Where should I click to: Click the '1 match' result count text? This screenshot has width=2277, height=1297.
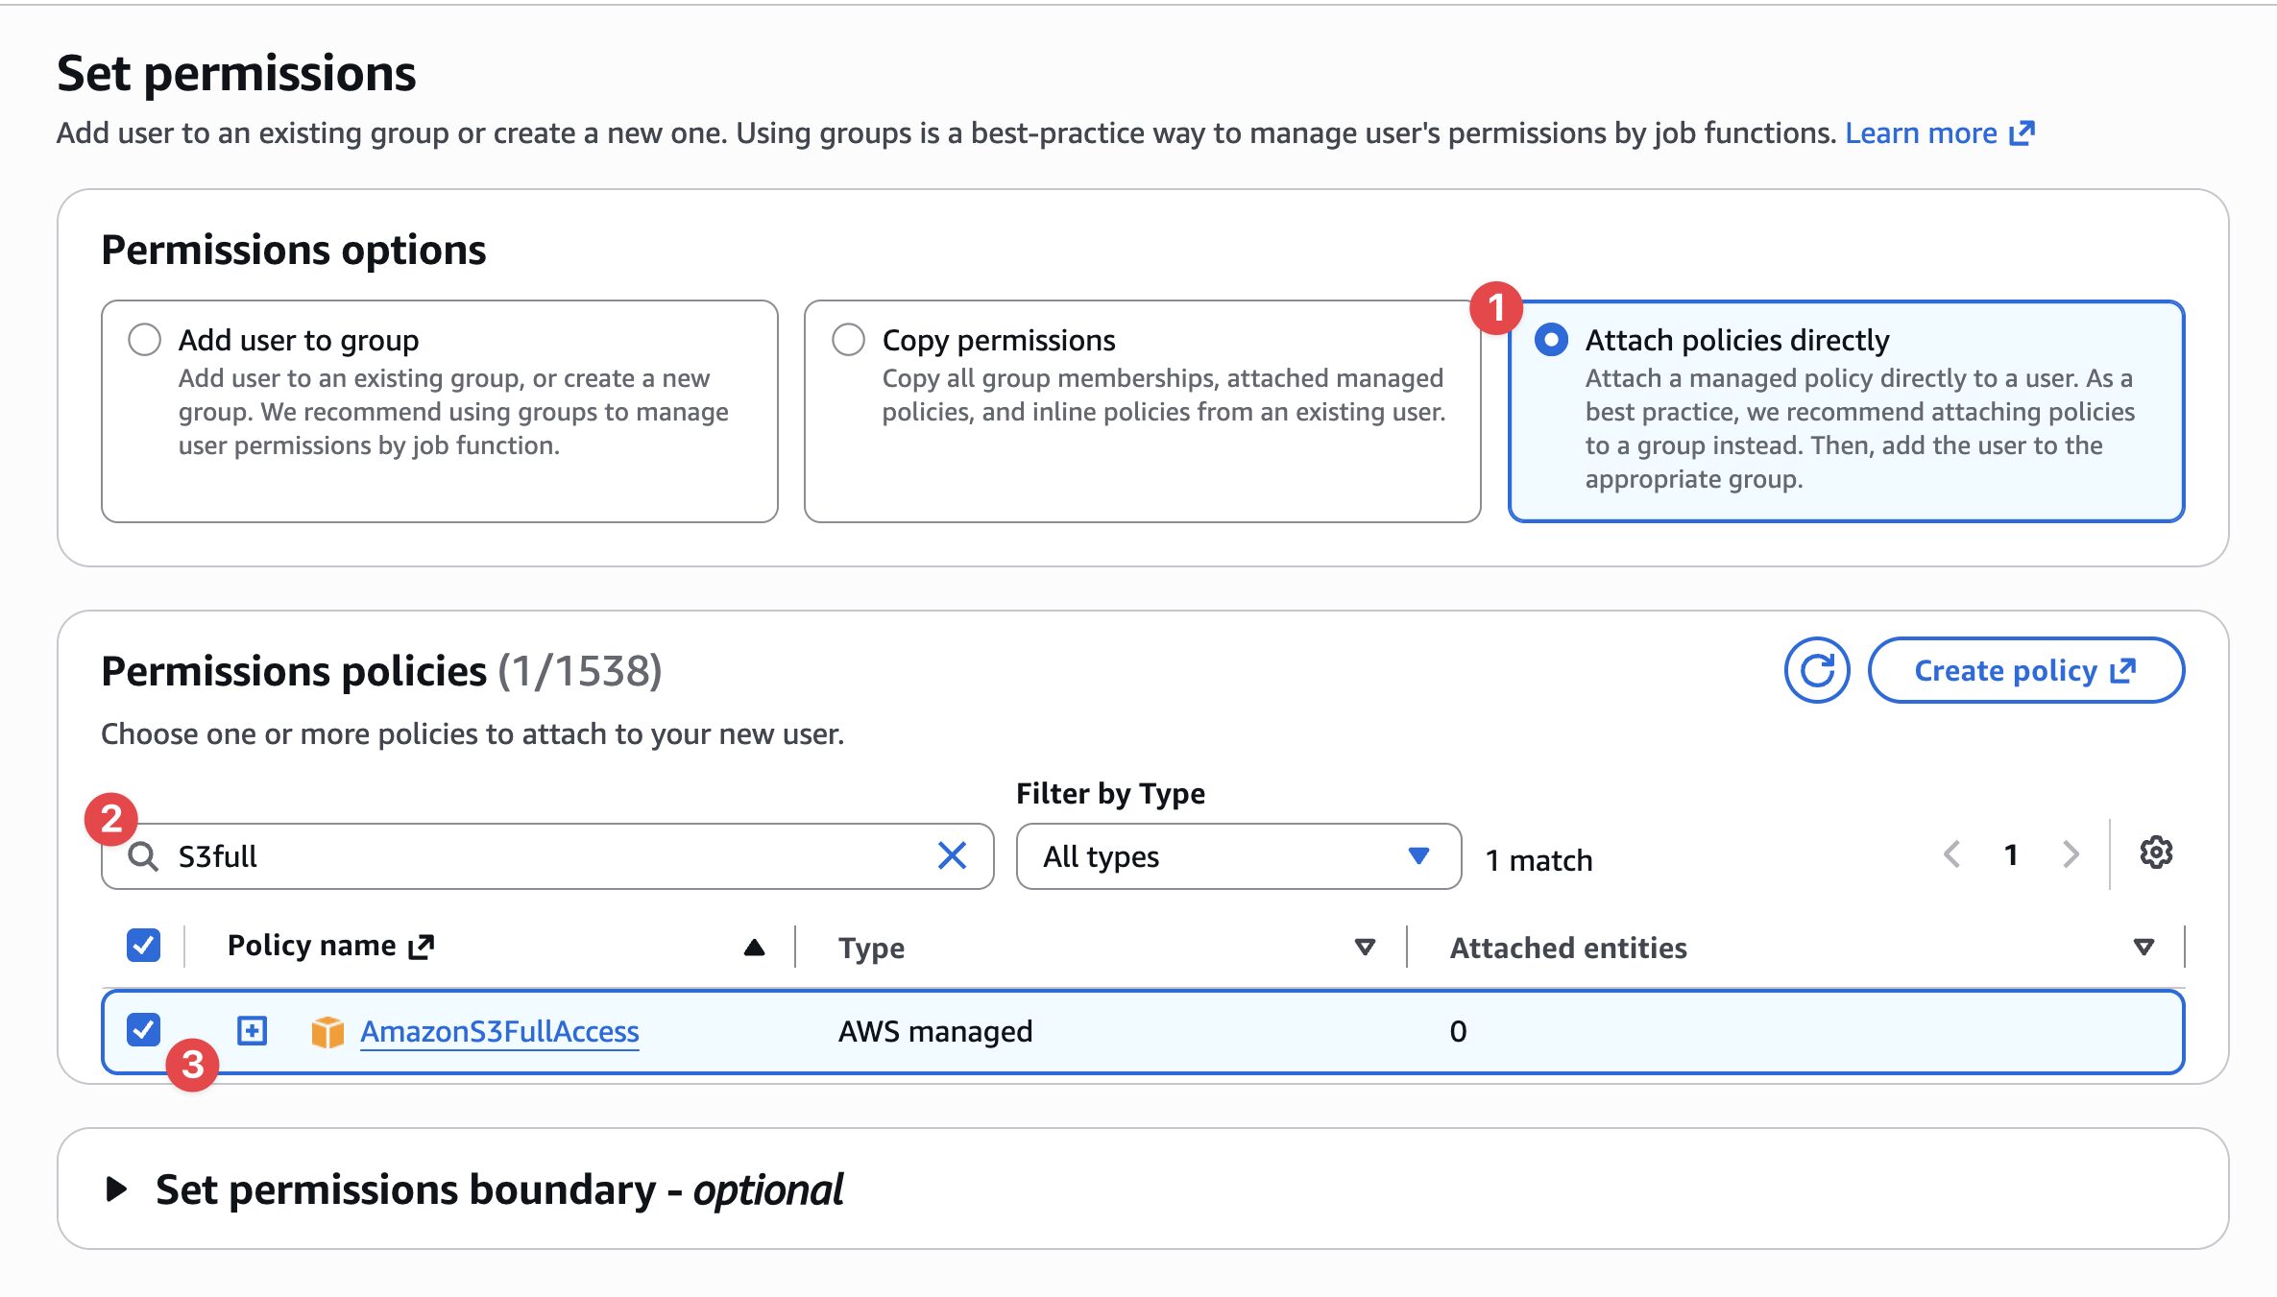tap(1539, 860)
